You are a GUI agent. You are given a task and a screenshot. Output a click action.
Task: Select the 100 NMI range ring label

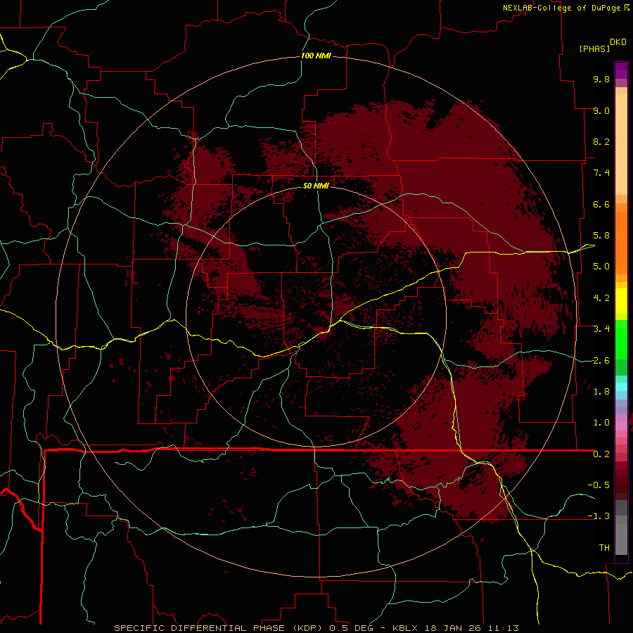(x=316, y=56)
